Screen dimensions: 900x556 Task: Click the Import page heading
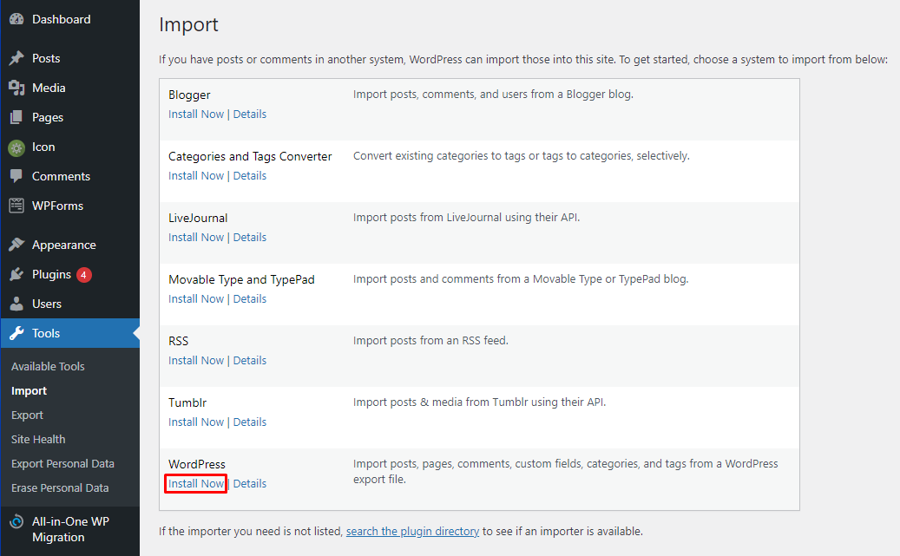pos(188,24)
